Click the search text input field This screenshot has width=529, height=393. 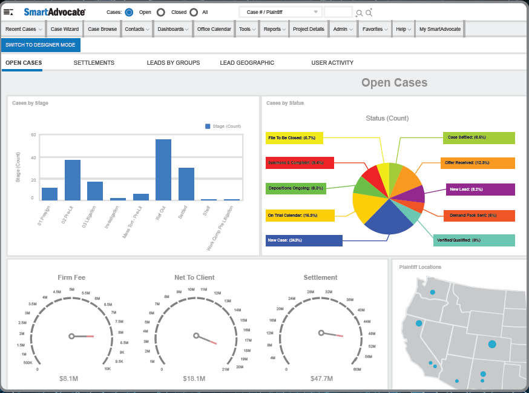[x=338, y=12]
